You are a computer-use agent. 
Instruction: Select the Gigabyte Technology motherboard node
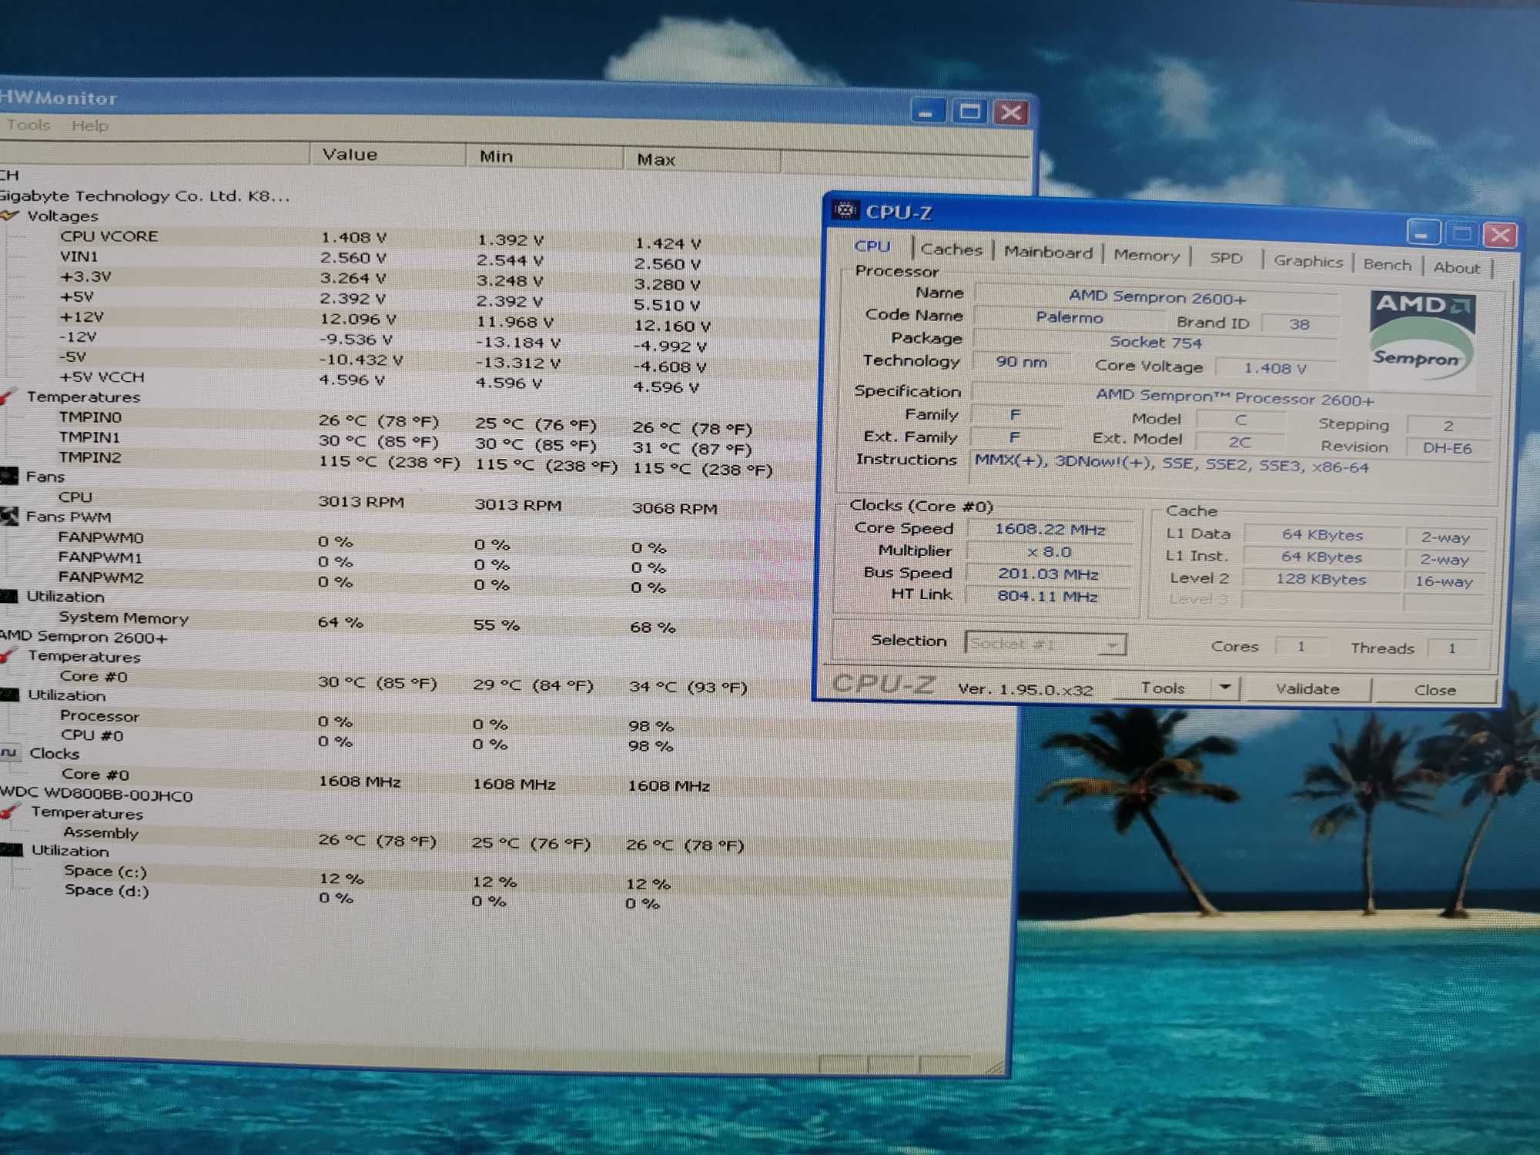[145, 196]
